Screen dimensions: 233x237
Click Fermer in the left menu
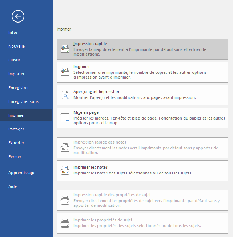coord(15,157)
